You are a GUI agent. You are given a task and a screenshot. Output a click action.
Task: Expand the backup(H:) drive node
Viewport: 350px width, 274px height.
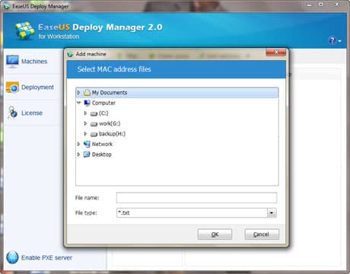tap(85, 134)
